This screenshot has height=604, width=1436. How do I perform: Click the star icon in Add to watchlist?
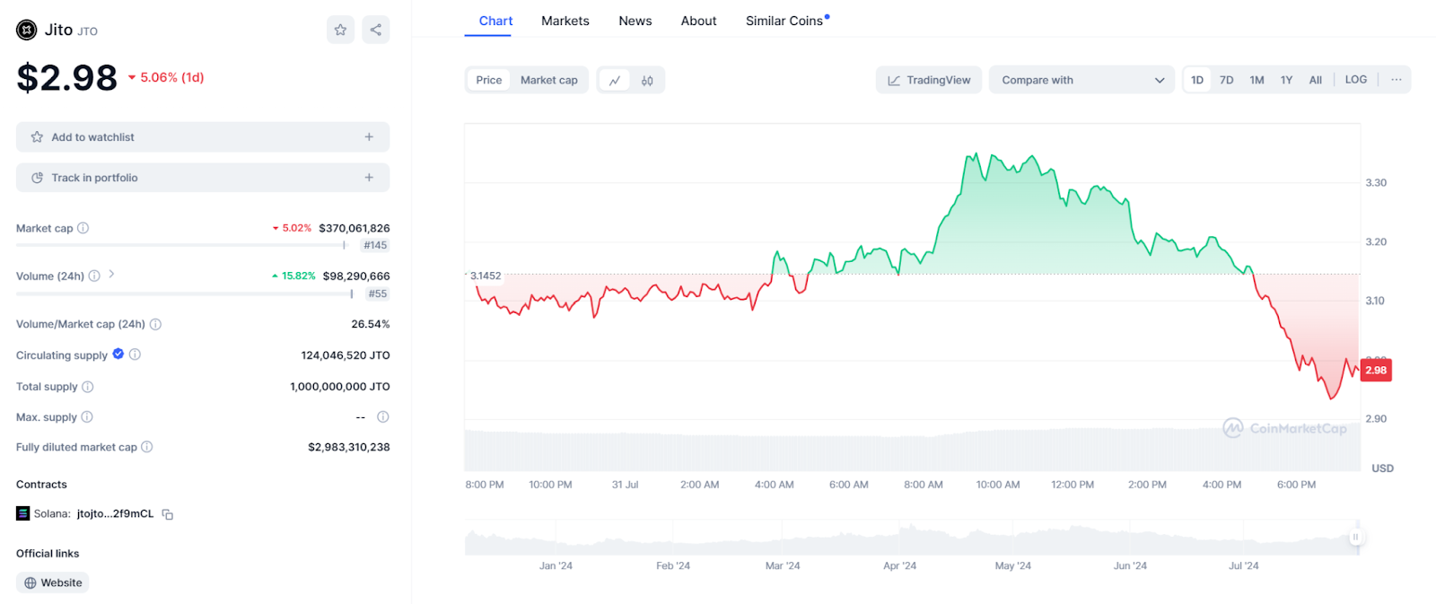coord(37,137)
